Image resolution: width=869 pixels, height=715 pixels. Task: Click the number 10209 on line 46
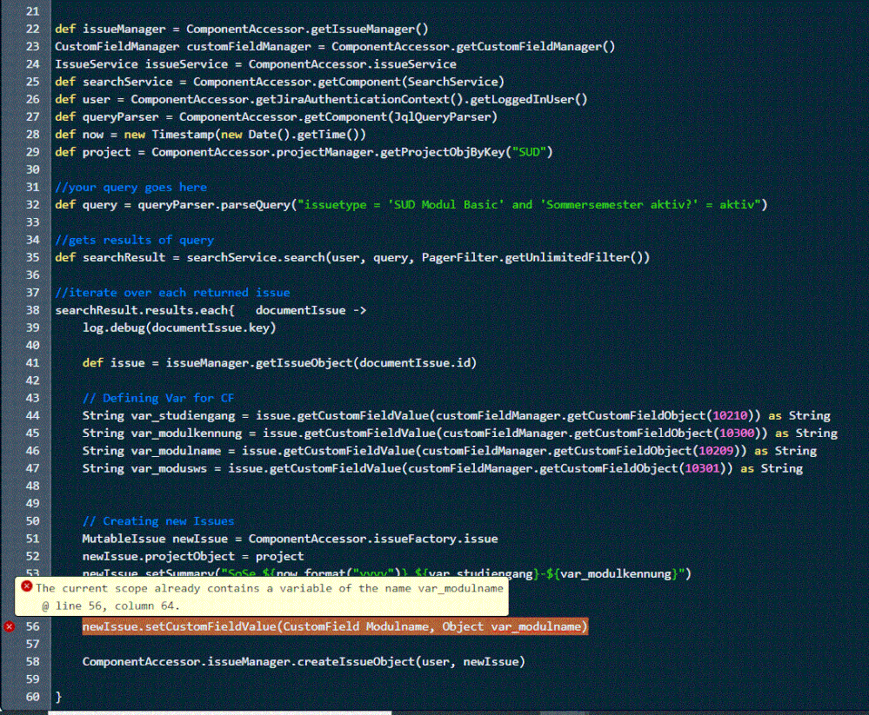[716, 451]
